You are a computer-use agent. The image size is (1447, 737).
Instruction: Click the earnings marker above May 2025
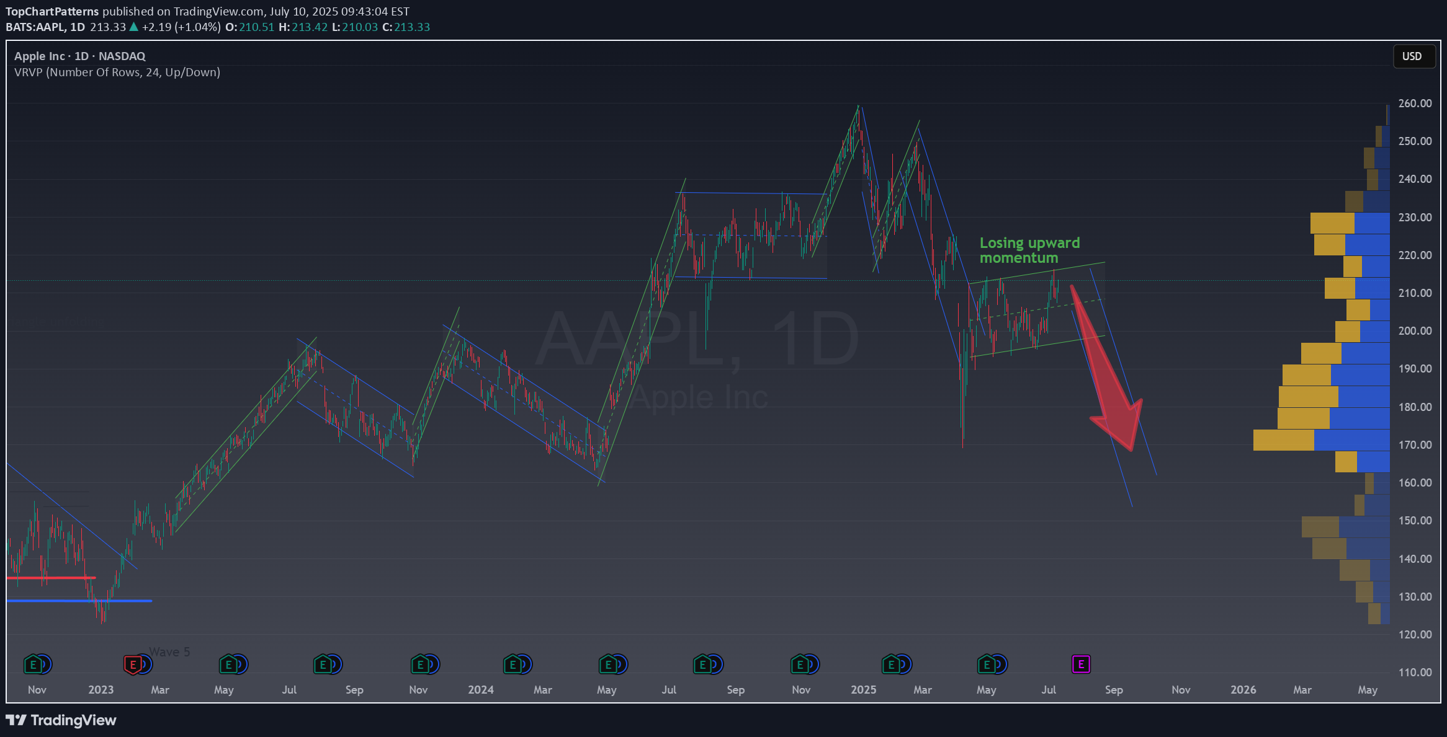[987, 664]
